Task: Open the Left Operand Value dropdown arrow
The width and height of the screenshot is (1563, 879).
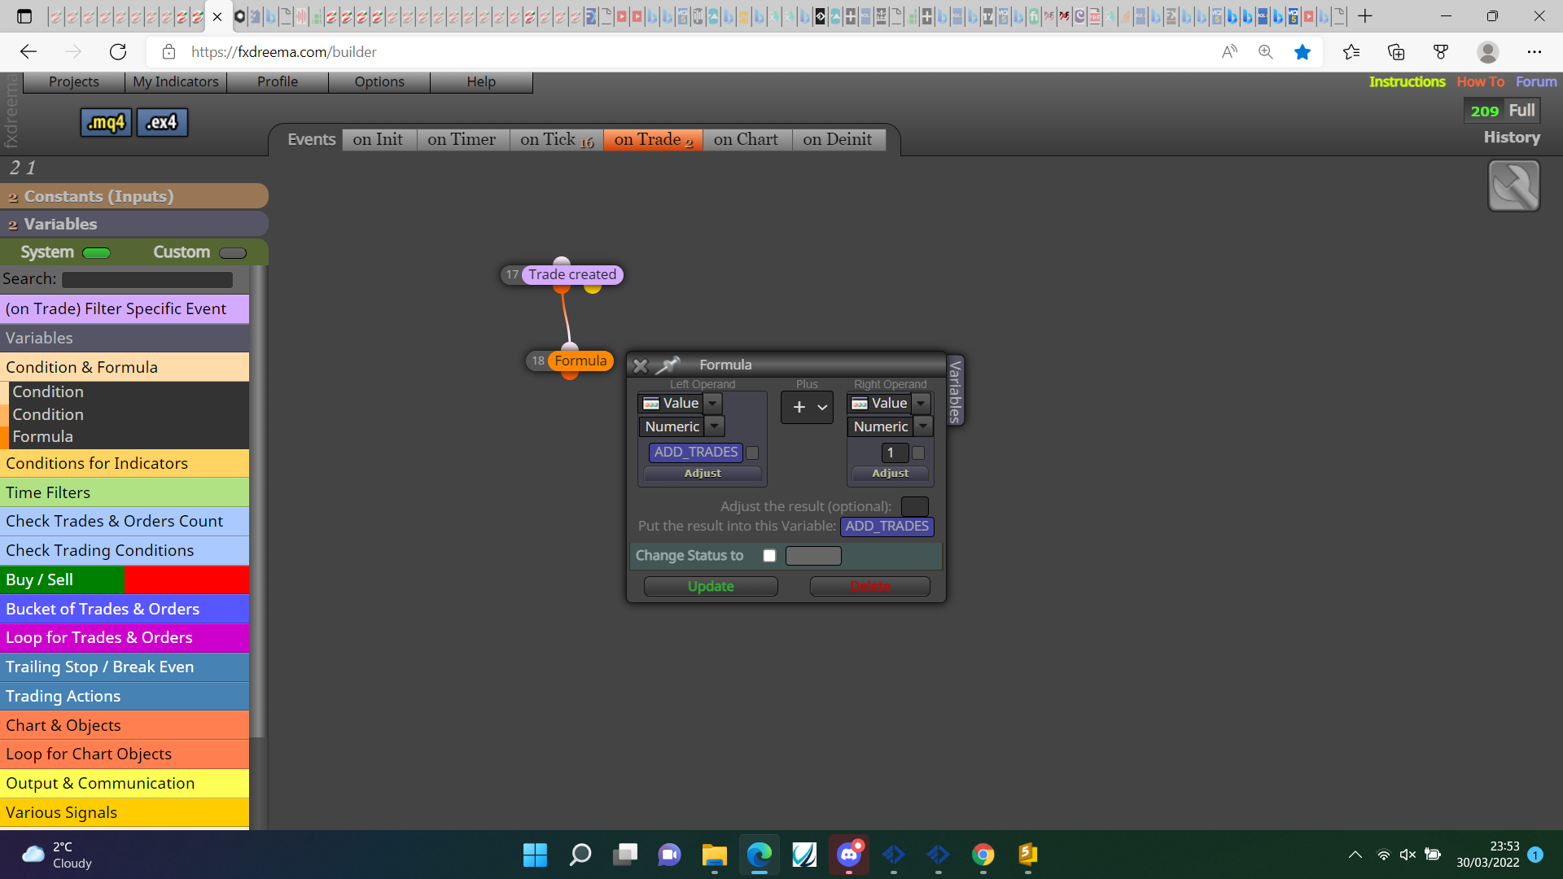Action: [712, 403]
